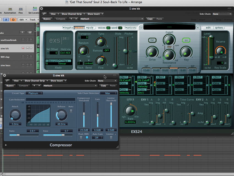
Task: Open Compressor #default preset dropdown
Action: [70, 86]
